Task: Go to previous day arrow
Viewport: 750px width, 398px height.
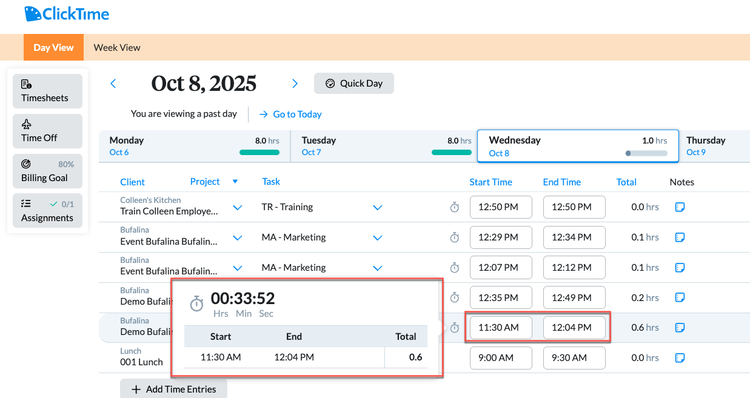Action: pyautogui.click(x=113, y=84)
